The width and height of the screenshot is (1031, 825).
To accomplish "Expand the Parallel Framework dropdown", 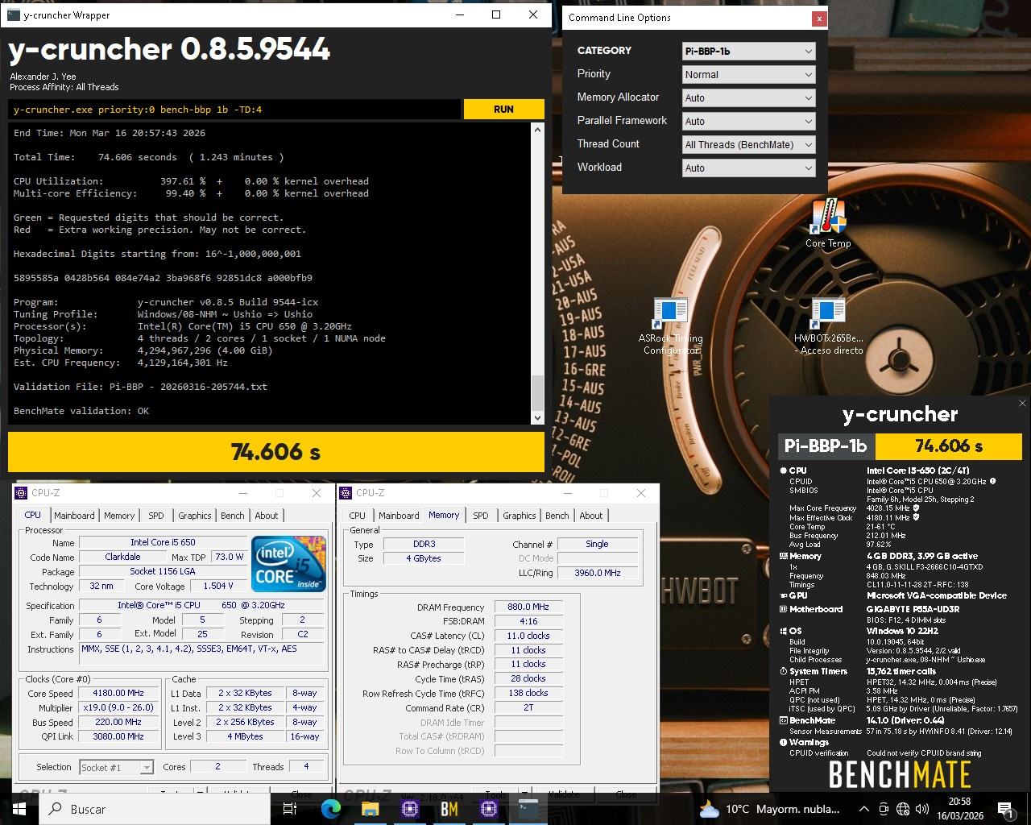I will 748,121.
